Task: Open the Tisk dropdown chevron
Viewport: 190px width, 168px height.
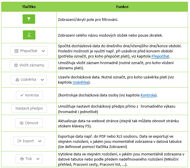Action: (37, 159)
